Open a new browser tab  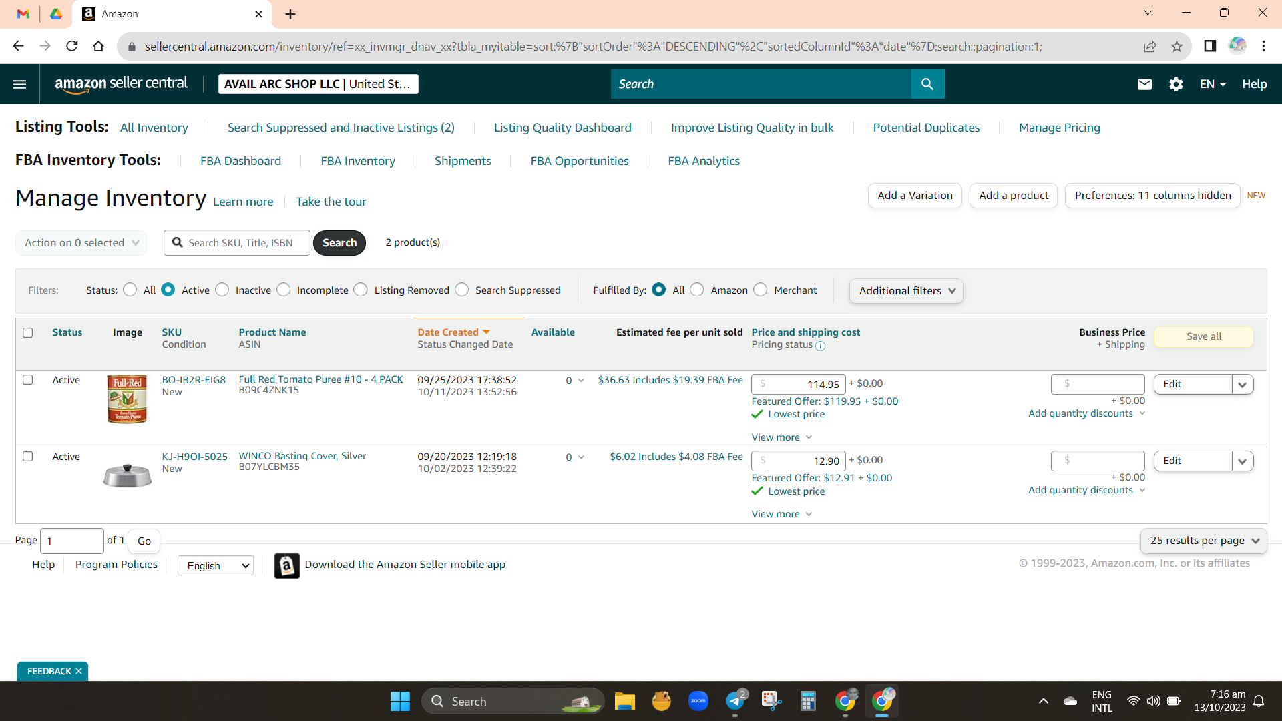coord(290,14)
